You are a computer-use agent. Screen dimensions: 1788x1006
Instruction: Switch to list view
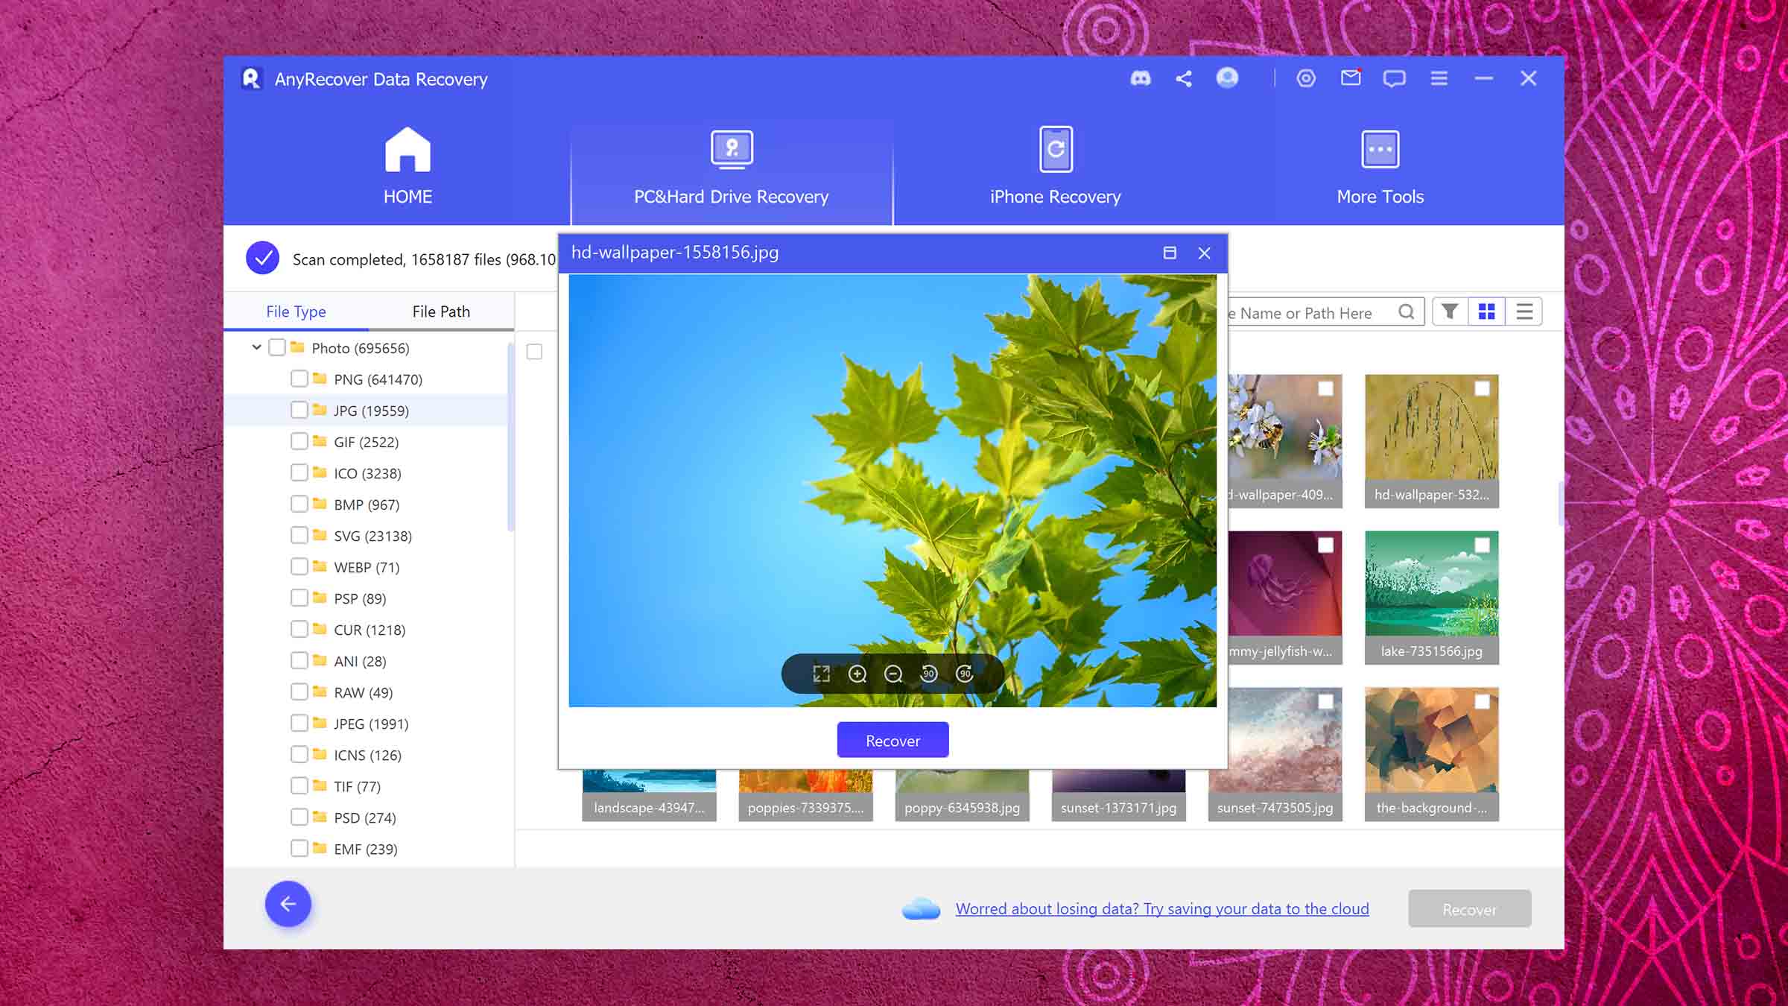click(x=1524, y=311)
